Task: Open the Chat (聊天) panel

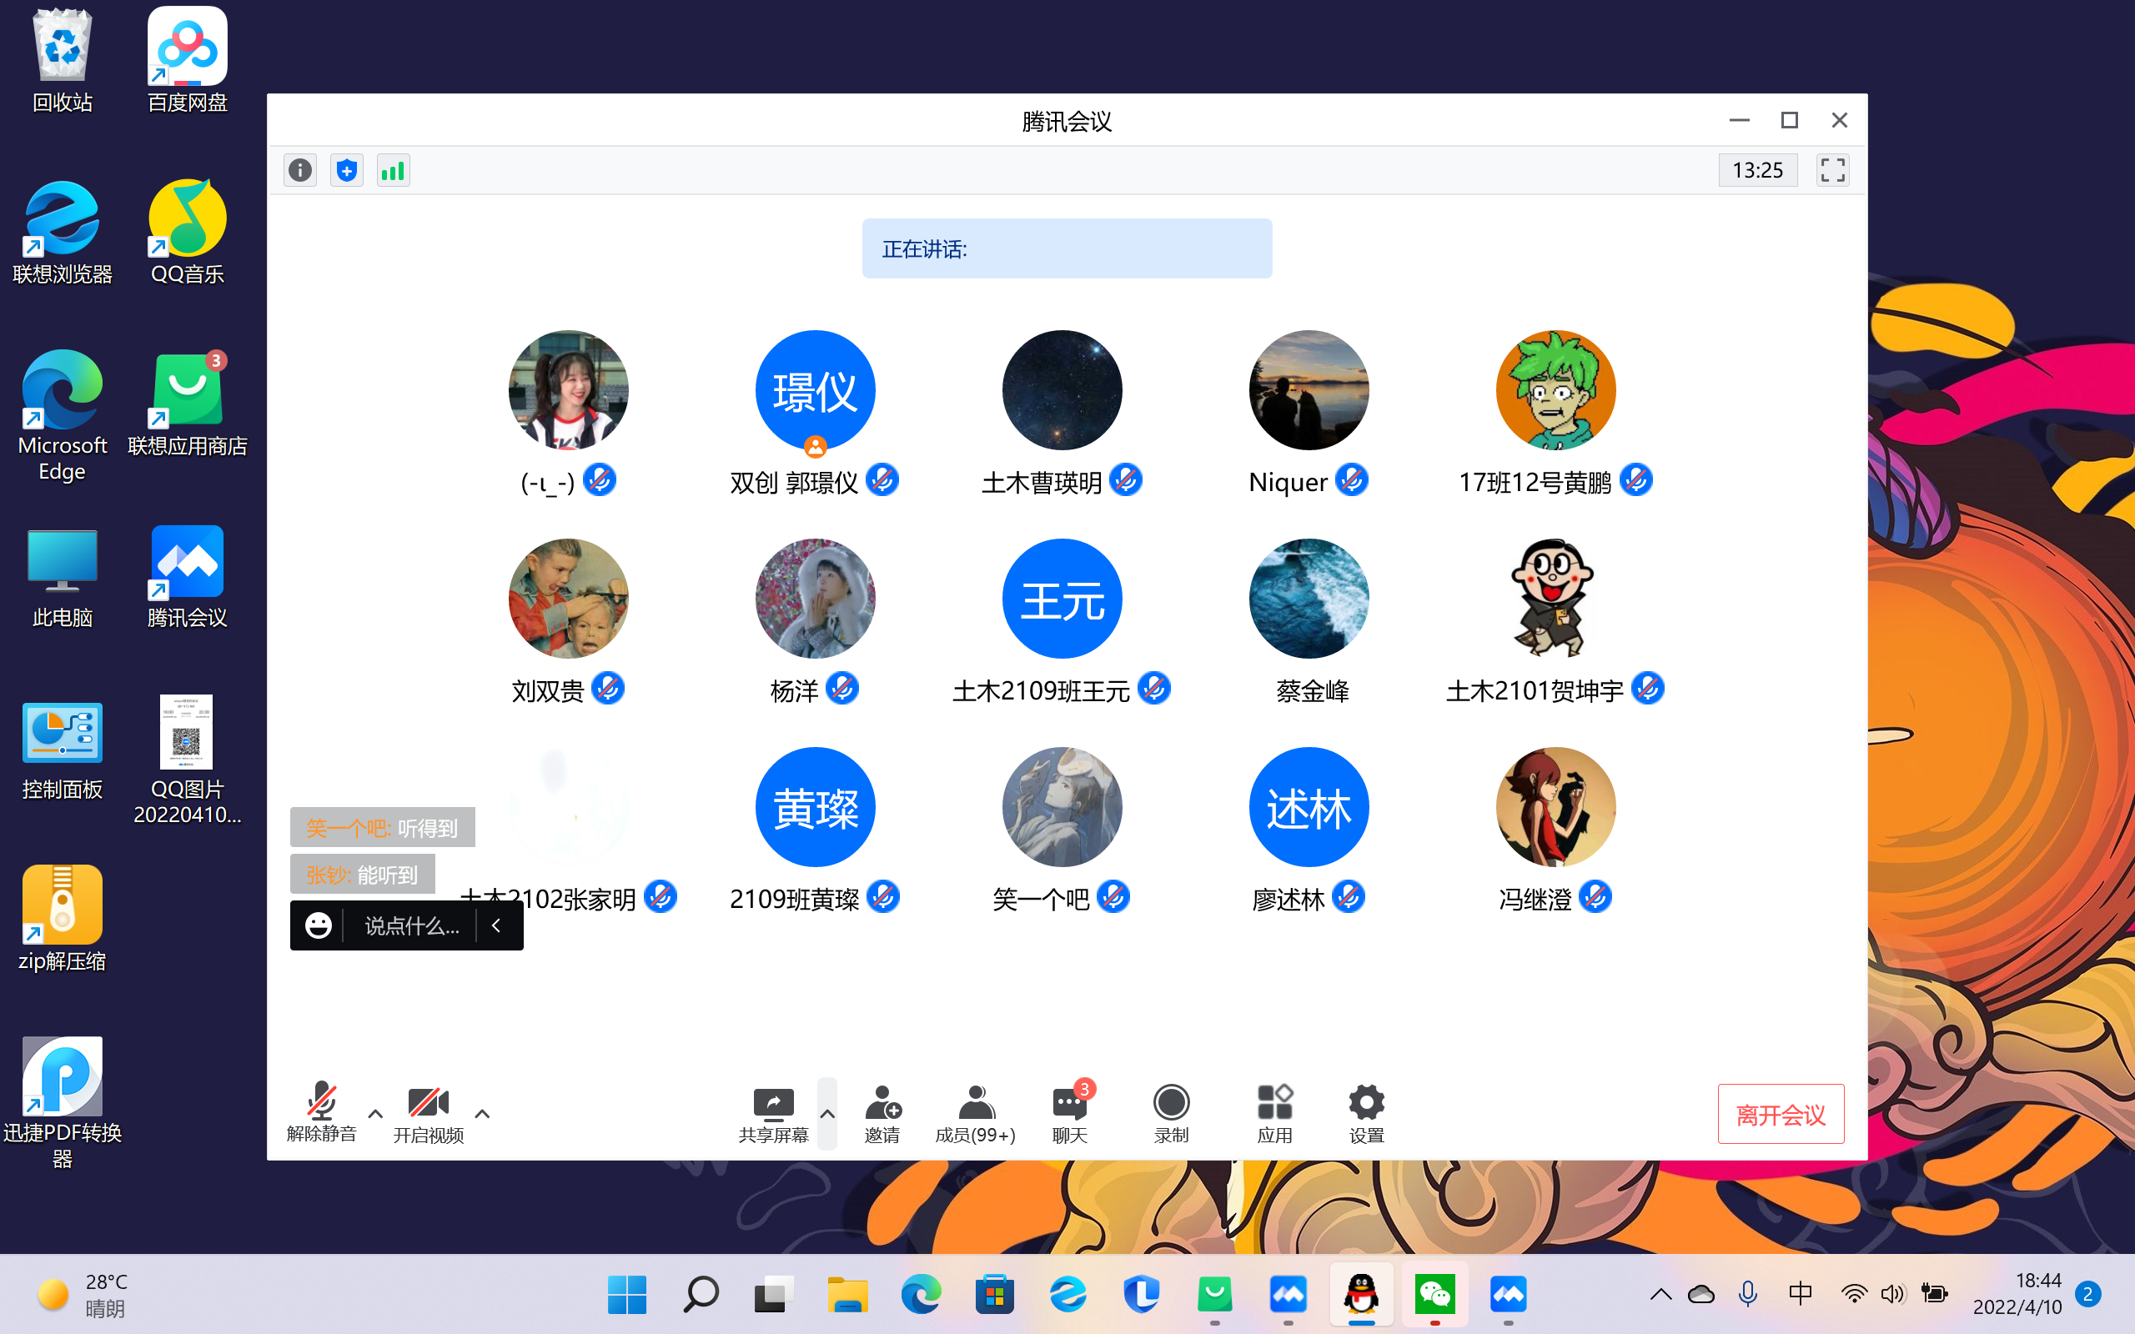Action: (x=1069, y=1112)
